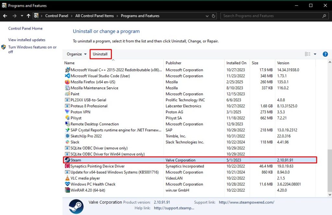Navigate to All Control Panel Items breadcrumb
Screen dimensions: 332x215
pos(94,16)
